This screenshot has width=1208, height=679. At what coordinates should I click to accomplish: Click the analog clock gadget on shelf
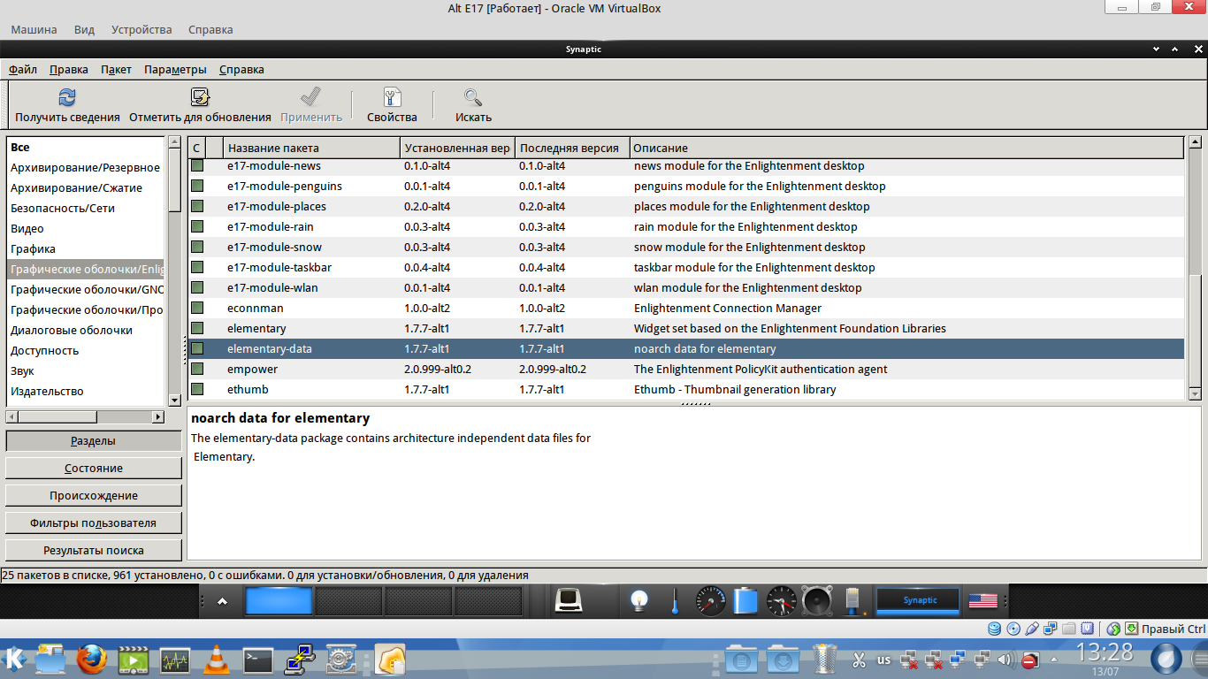point(782,601)
